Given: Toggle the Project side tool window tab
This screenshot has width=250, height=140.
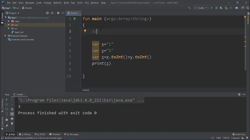Looking at the screenshot, I should click(2, 18).
